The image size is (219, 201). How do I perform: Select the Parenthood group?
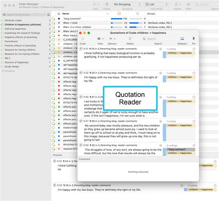(x=11, y=41)
